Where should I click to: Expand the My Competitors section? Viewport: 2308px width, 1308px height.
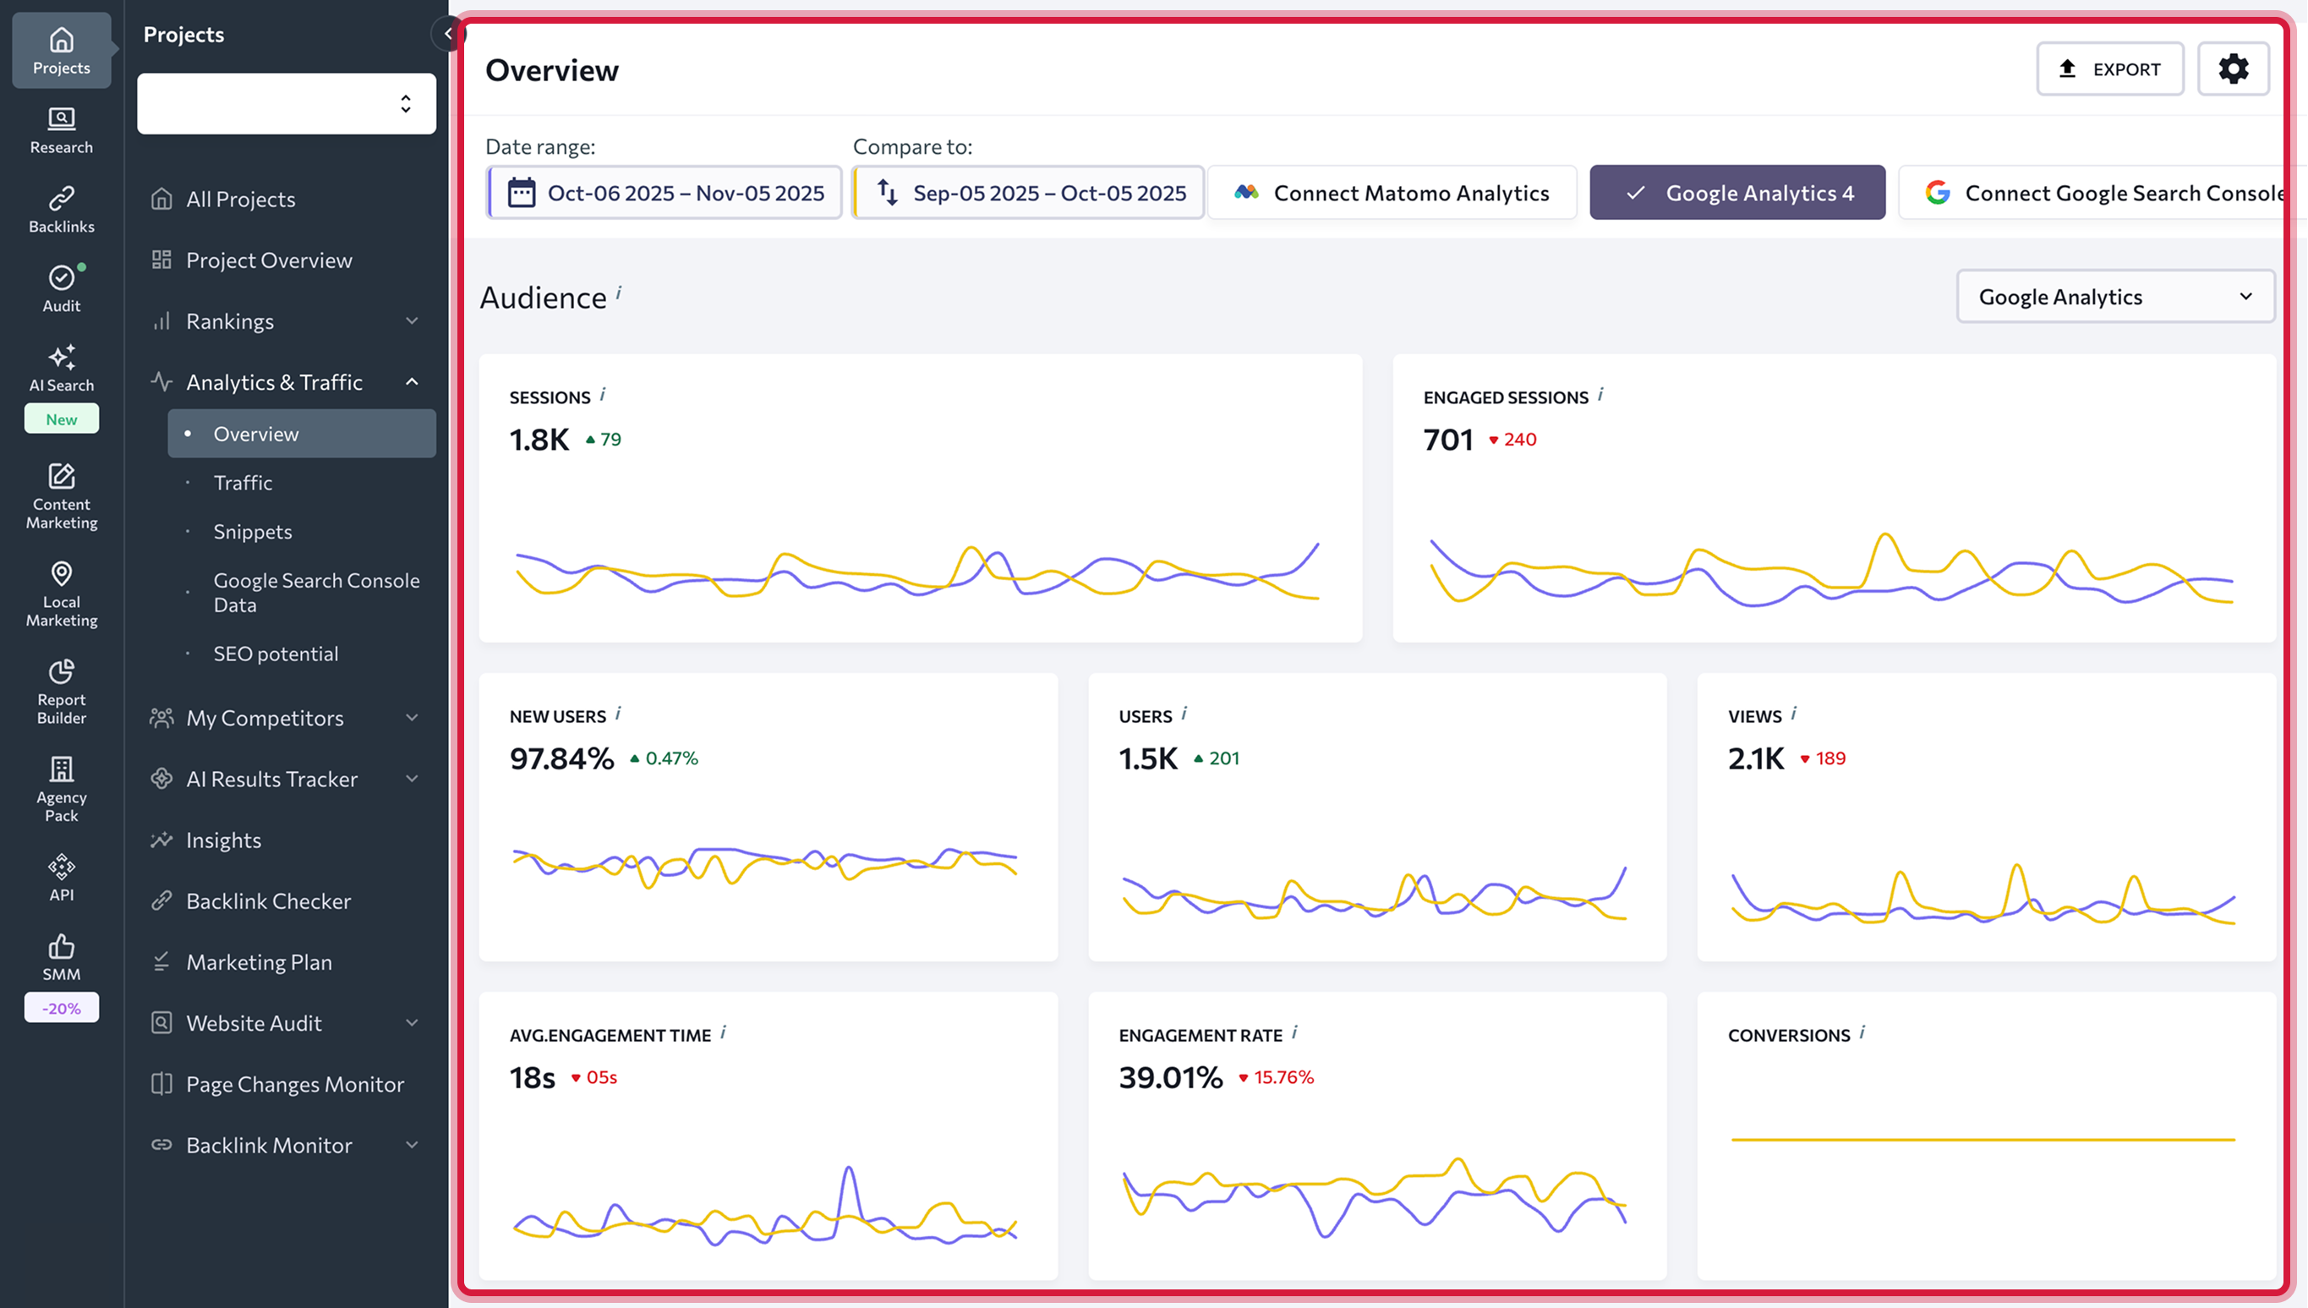(x=285, y=718)
